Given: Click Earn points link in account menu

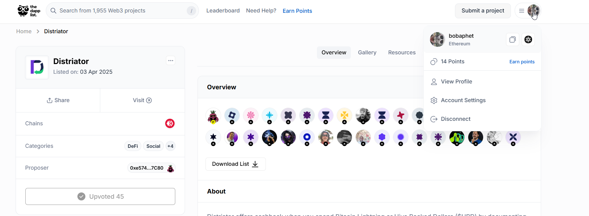Looking at the screenshot, I should tap(522, 62).
